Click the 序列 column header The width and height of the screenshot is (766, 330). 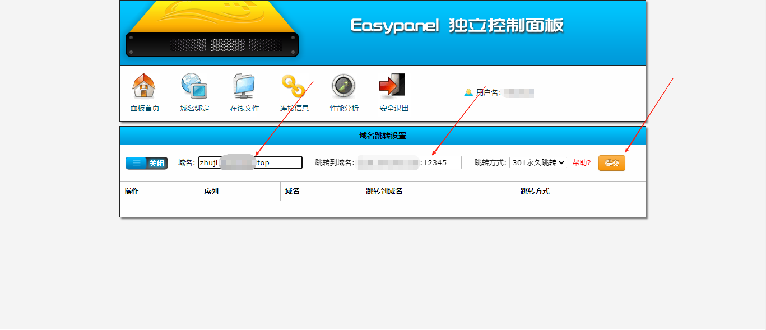point(210,191)
